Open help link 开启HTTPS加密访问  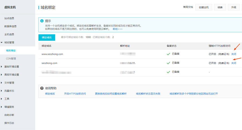pos(75,94)
